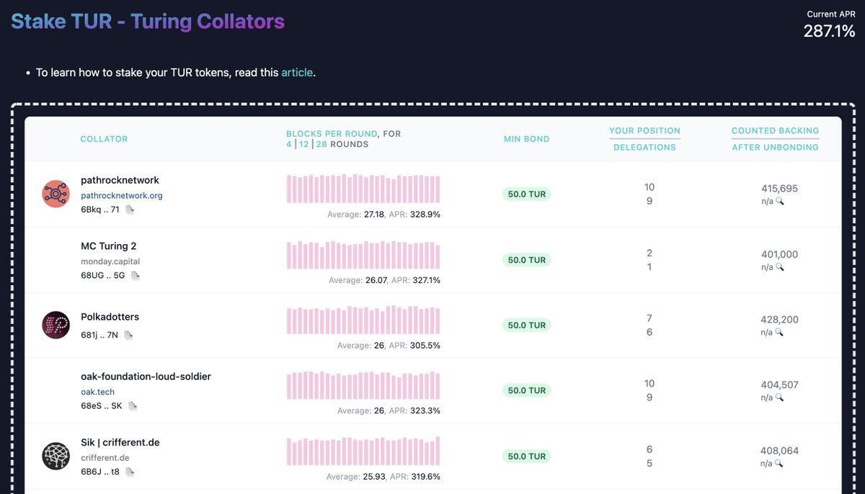Click MC Turing 2 50.0 TUR badge
The height and width of the screenshot is (494, 865).
click(526, 260)
